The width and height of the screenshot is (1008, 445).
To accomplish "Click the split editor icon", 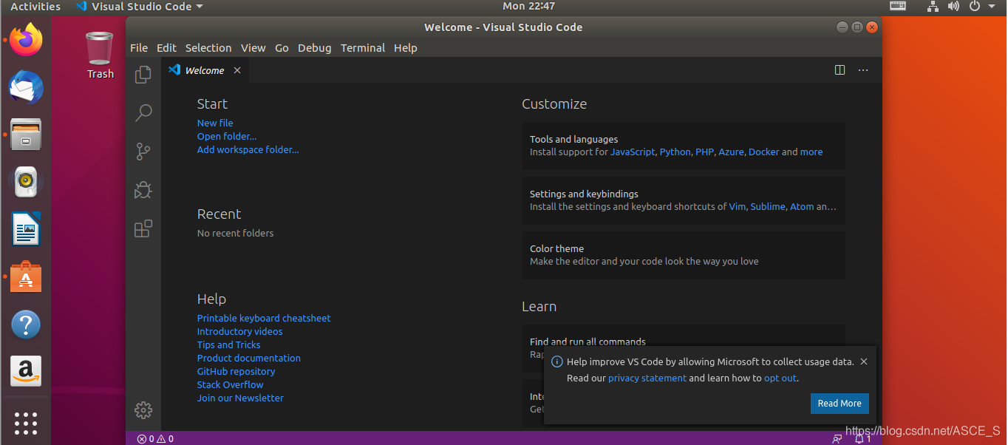I will (x=840, y=70).
